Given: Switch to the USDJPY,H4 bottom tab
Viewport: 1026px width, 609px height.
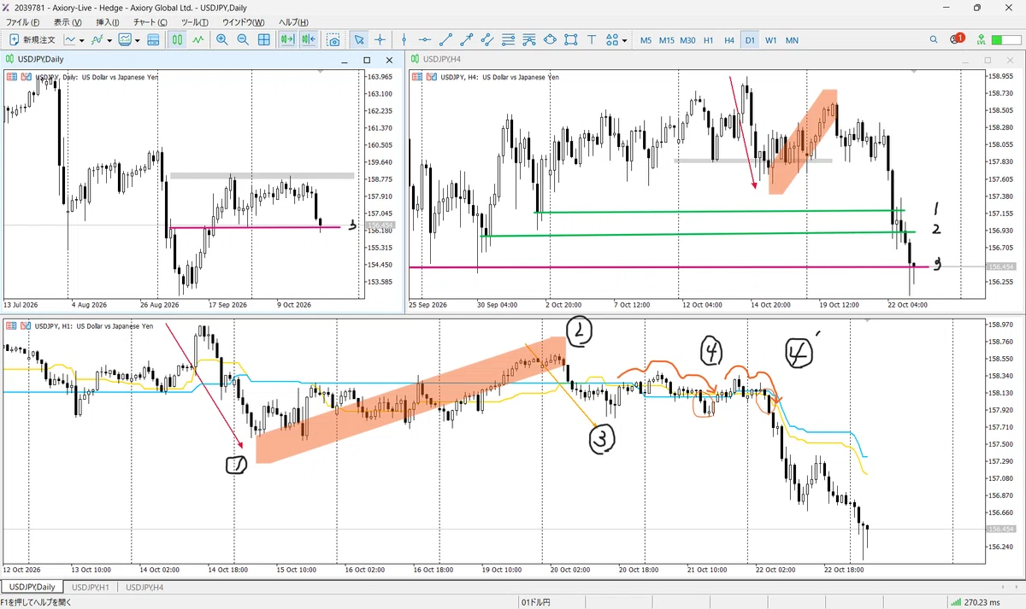Looking at the screenshot, I should pyautogui.click(x=144, y=587).
